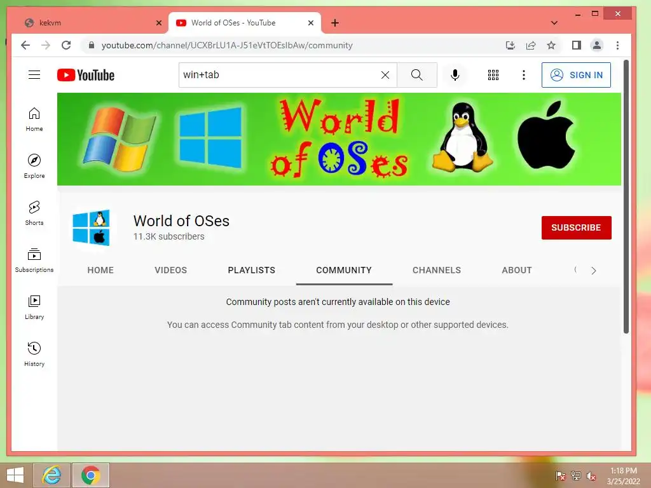The width and height of the screenshot is (651, 488).
Task: Open Subscriptions in the sidebar
Action: (x=34, y=260)
